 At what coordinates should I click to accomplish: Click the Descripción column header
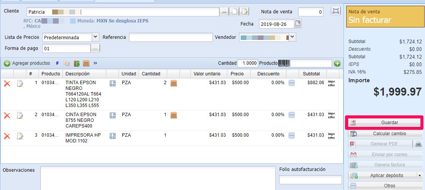click(77, 74)
